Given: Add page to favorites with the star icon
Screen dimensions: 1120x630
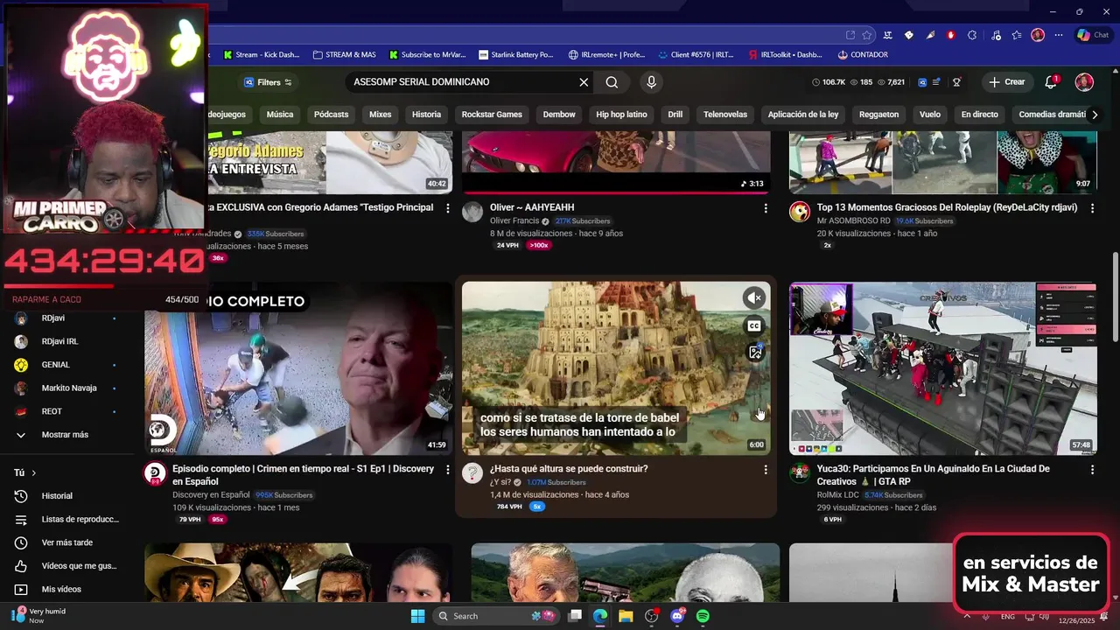Looking at the screenshot, I should click(x=866, y=35).
